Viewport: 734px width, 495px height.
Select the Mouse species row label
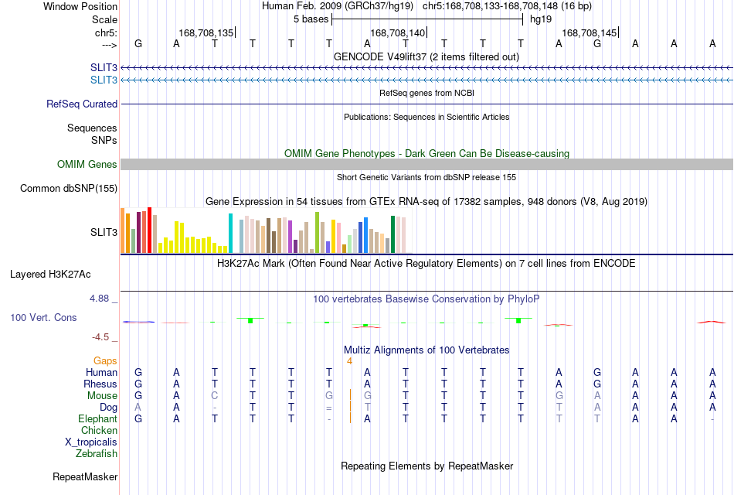(102, 396)
